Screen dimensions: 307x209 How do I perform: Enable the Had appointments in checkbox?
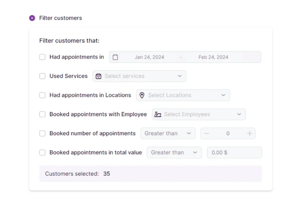tap(42, 57)
